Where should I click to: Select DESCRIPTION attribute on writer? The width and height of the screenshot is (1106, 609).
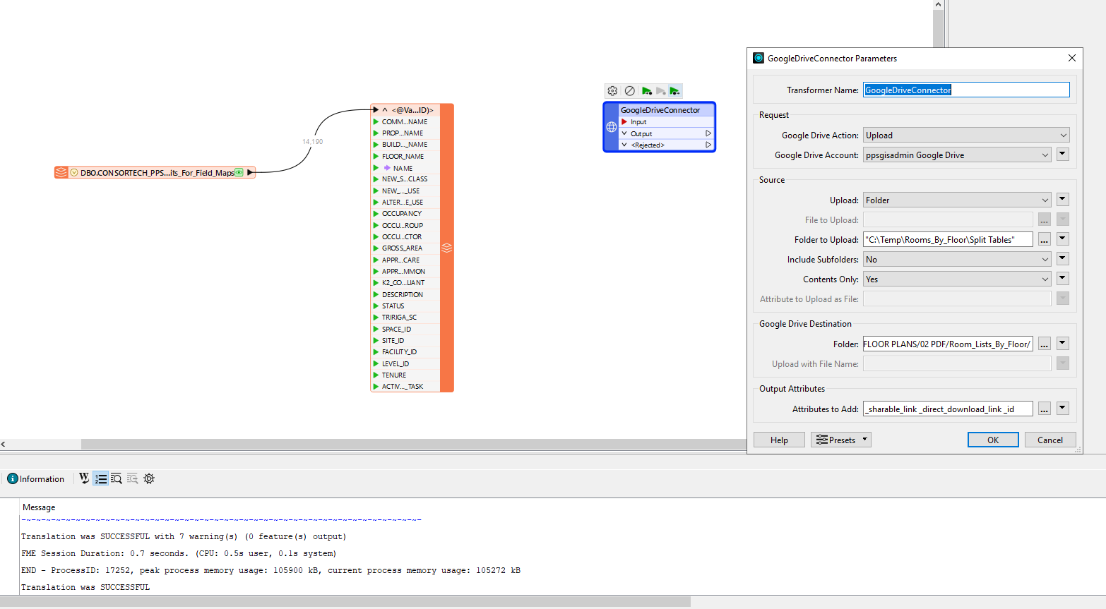[x=403, y=294]
